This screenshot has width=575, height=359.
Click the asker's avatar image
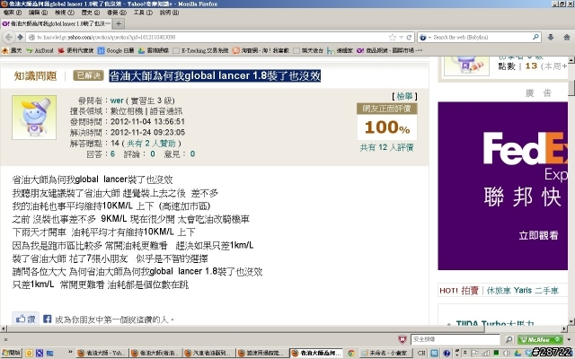pyautogui.click(x=34, y=118)
